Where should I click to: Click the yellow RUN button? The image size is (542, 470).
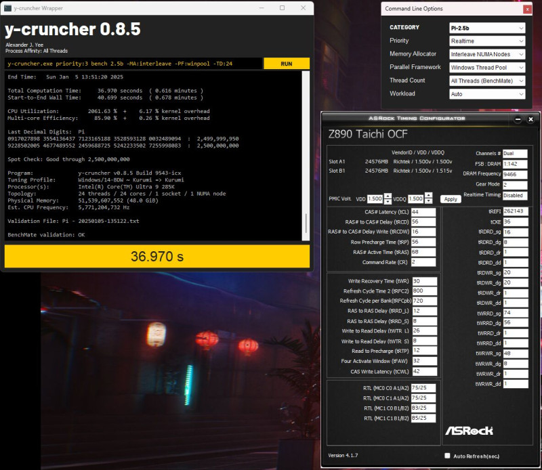[286, 64]
